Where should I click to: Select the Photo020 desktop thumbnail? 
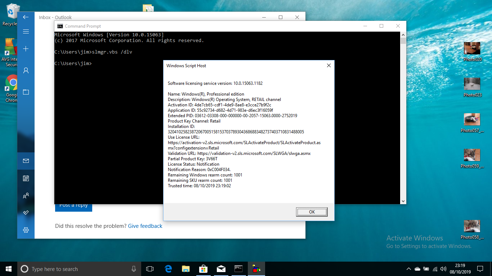pyautogui.click(x=472, y=52)
